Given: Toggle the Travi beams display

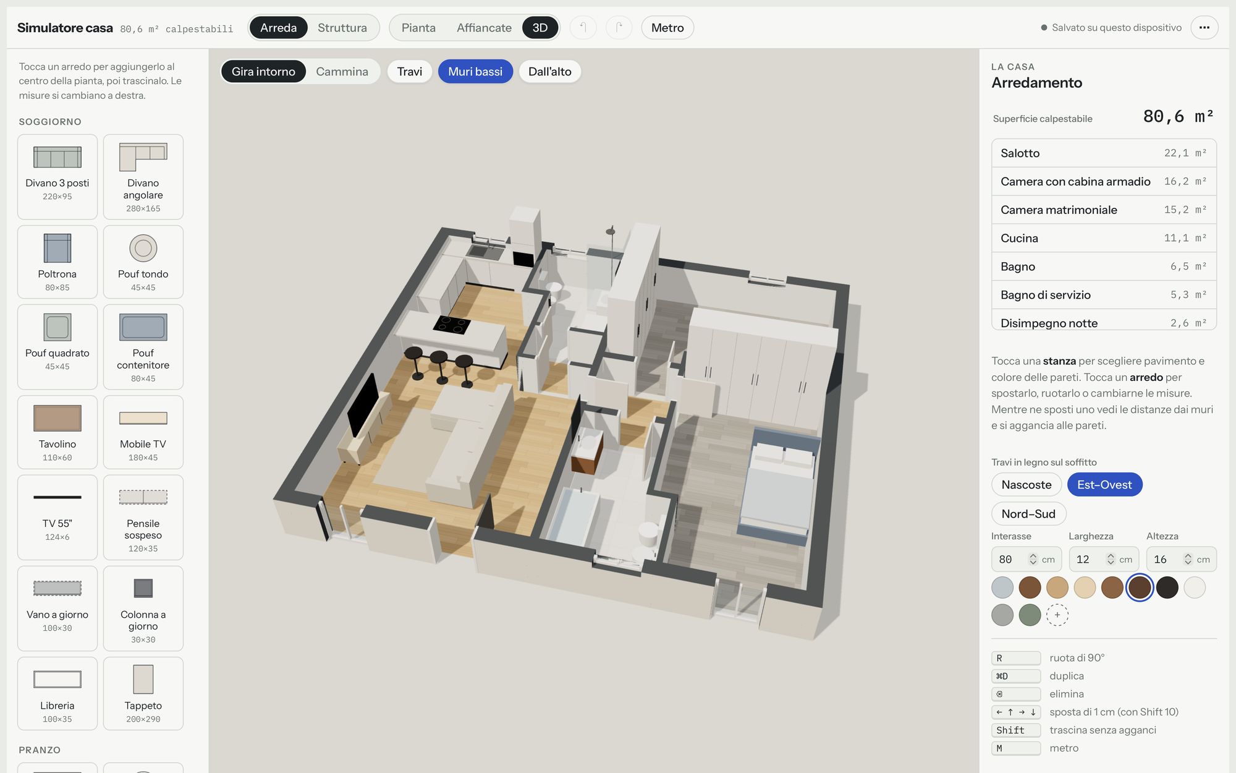Looking at the screenshot, I should coord(410,72).
